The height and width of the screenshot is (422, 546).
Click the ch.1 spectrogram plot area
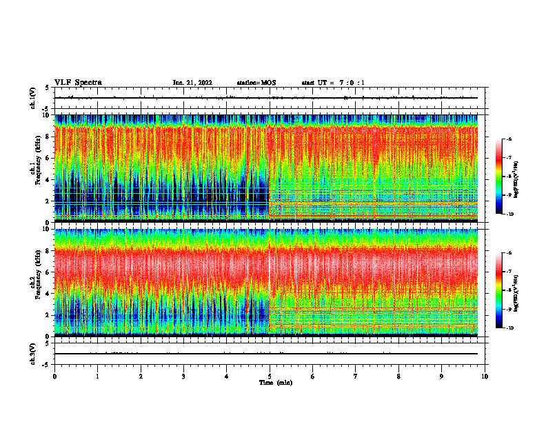point(266,168)
